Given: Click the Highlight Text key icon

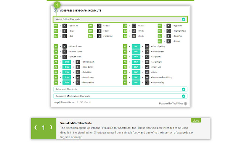Looking at the screenshot, I should (x=169, y=31).
